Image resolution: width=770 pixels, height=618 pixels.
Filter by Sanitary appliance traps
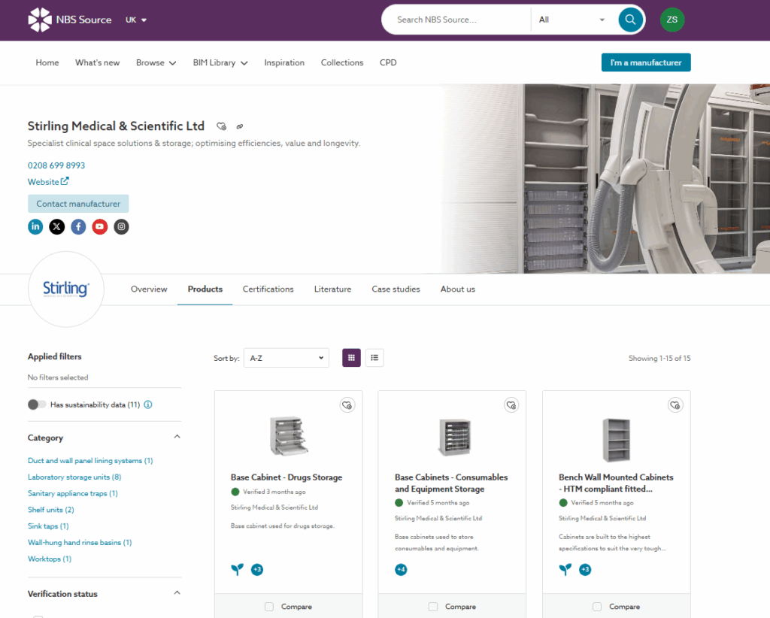tap(73, 493)
